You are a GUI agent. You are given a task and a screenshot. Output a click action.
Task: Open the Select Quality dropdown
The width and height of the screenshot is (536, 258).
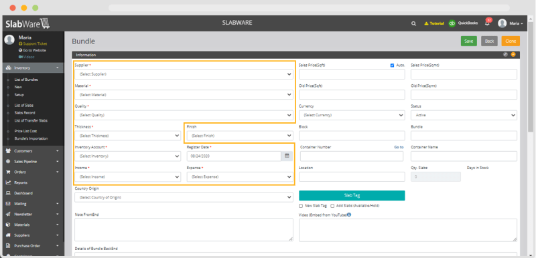184,115
